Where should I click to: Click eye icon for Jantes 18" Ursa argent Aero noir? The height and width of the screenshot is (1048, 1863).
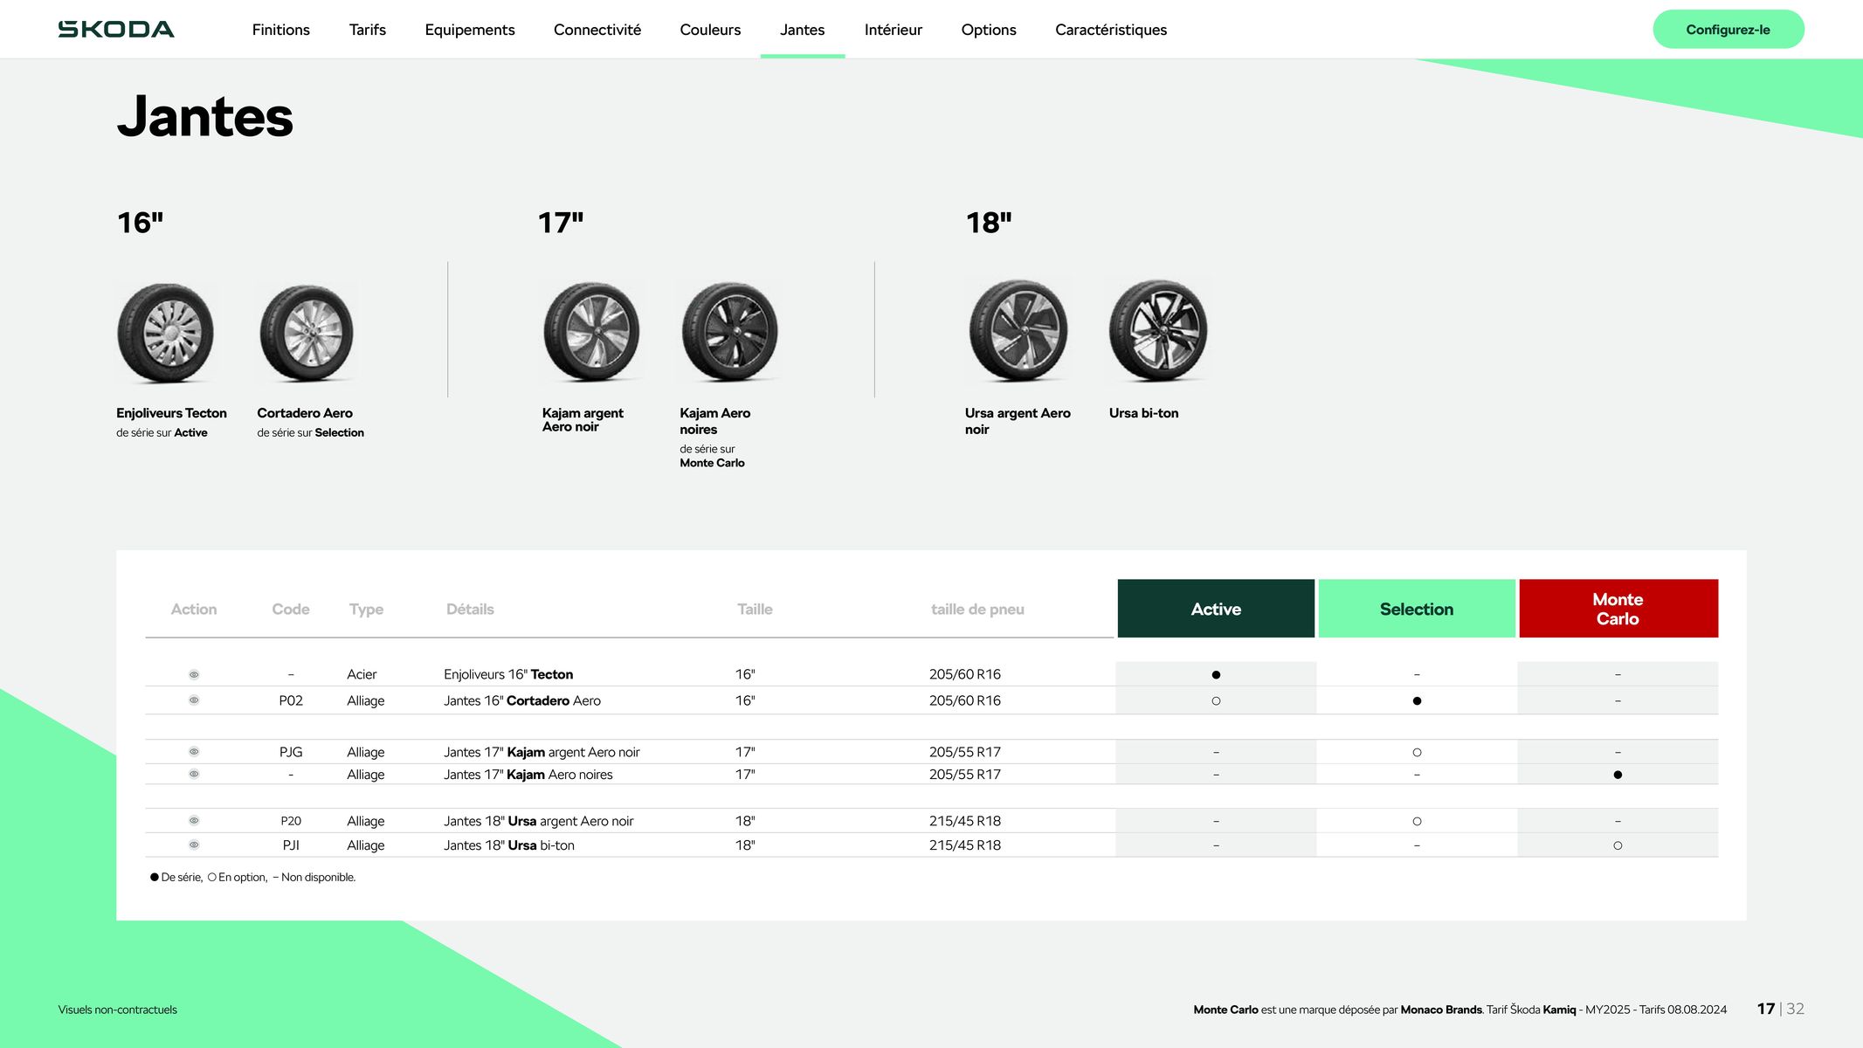[194, 821]
